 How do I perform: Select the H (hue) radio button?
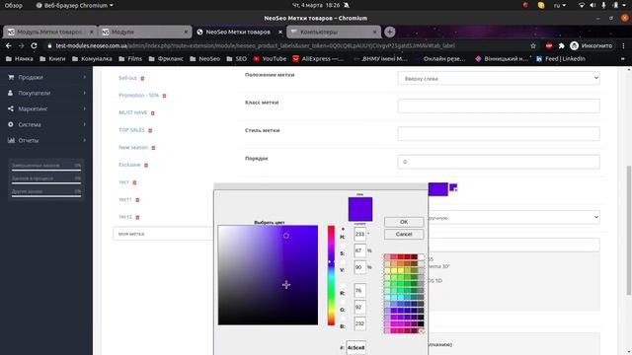343,229
